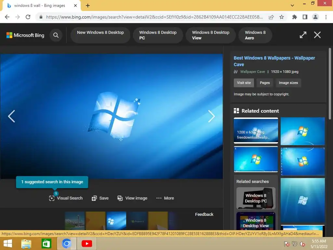The height and width of the screenshot is (250, 333).
Task: Open Action Center flag tray icon
Action: click(x=286, y=243)
